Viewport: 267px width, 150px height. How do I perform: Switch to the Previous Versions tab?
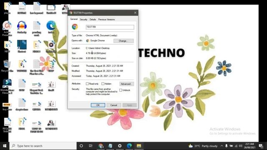click(106, 20)
